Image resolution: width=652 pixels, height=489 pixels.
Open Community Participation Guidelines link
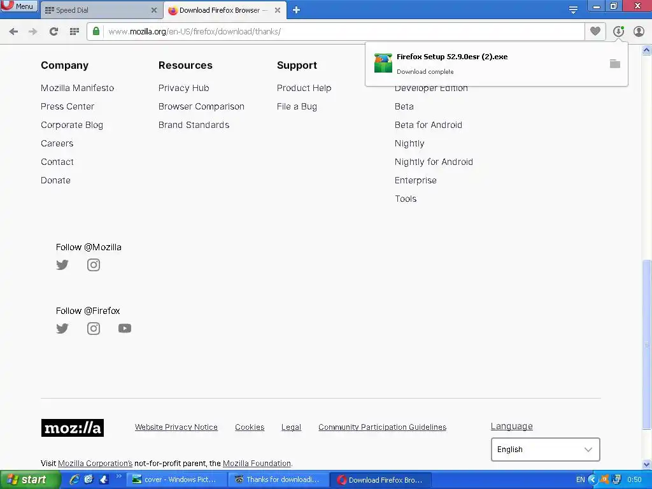point(383,427)
